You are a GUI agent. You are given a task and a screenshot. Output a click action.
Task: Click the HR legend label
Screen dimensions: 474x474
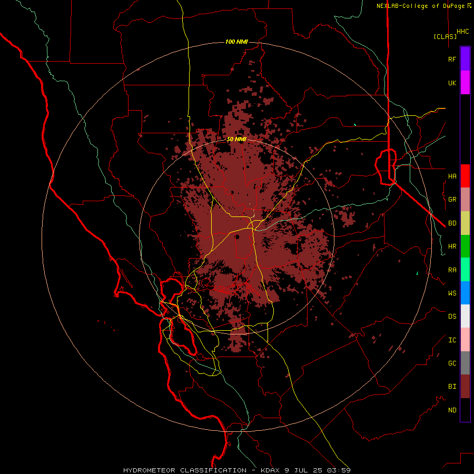[x=452, y=246]
